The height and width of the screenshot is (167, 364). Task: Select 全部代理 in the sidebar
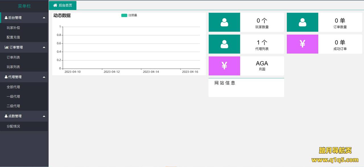(x=13, y=87)
